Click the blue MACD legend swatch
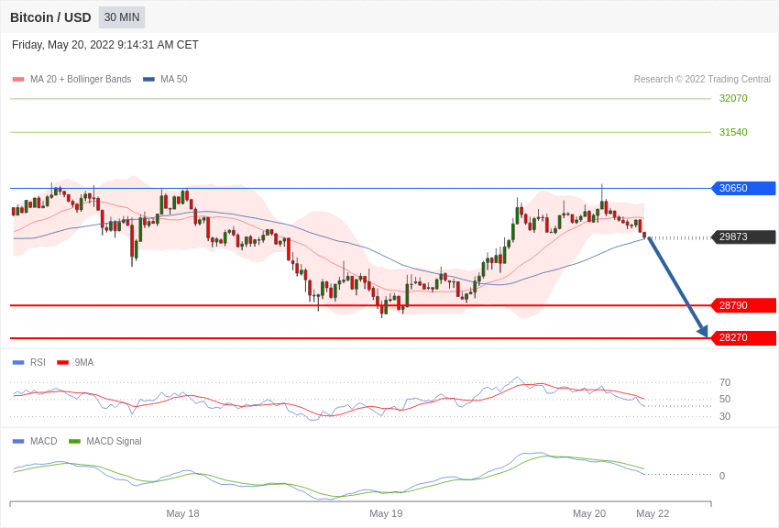Image resolution: width=779 pixels, height=528 pixels. coord(18,442)
